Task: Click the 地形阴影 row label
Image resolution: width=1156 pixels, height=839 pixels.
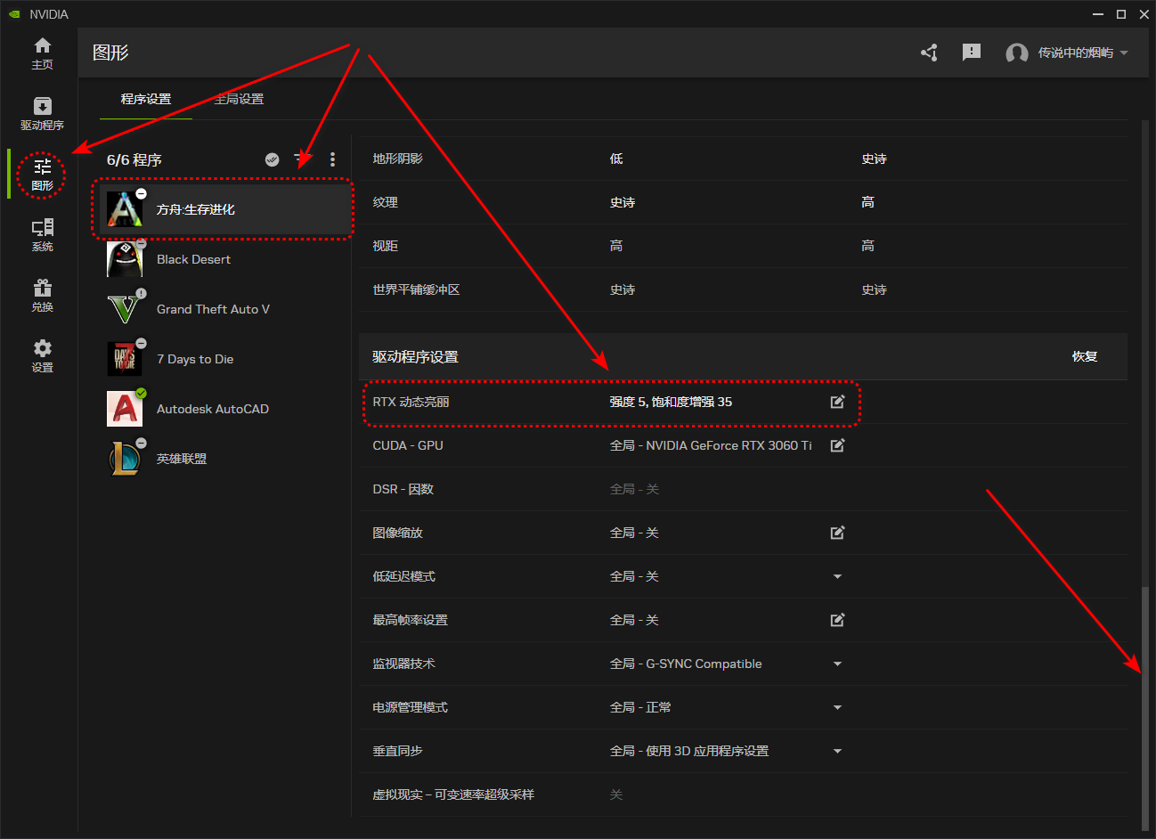Action: [397, 159]
